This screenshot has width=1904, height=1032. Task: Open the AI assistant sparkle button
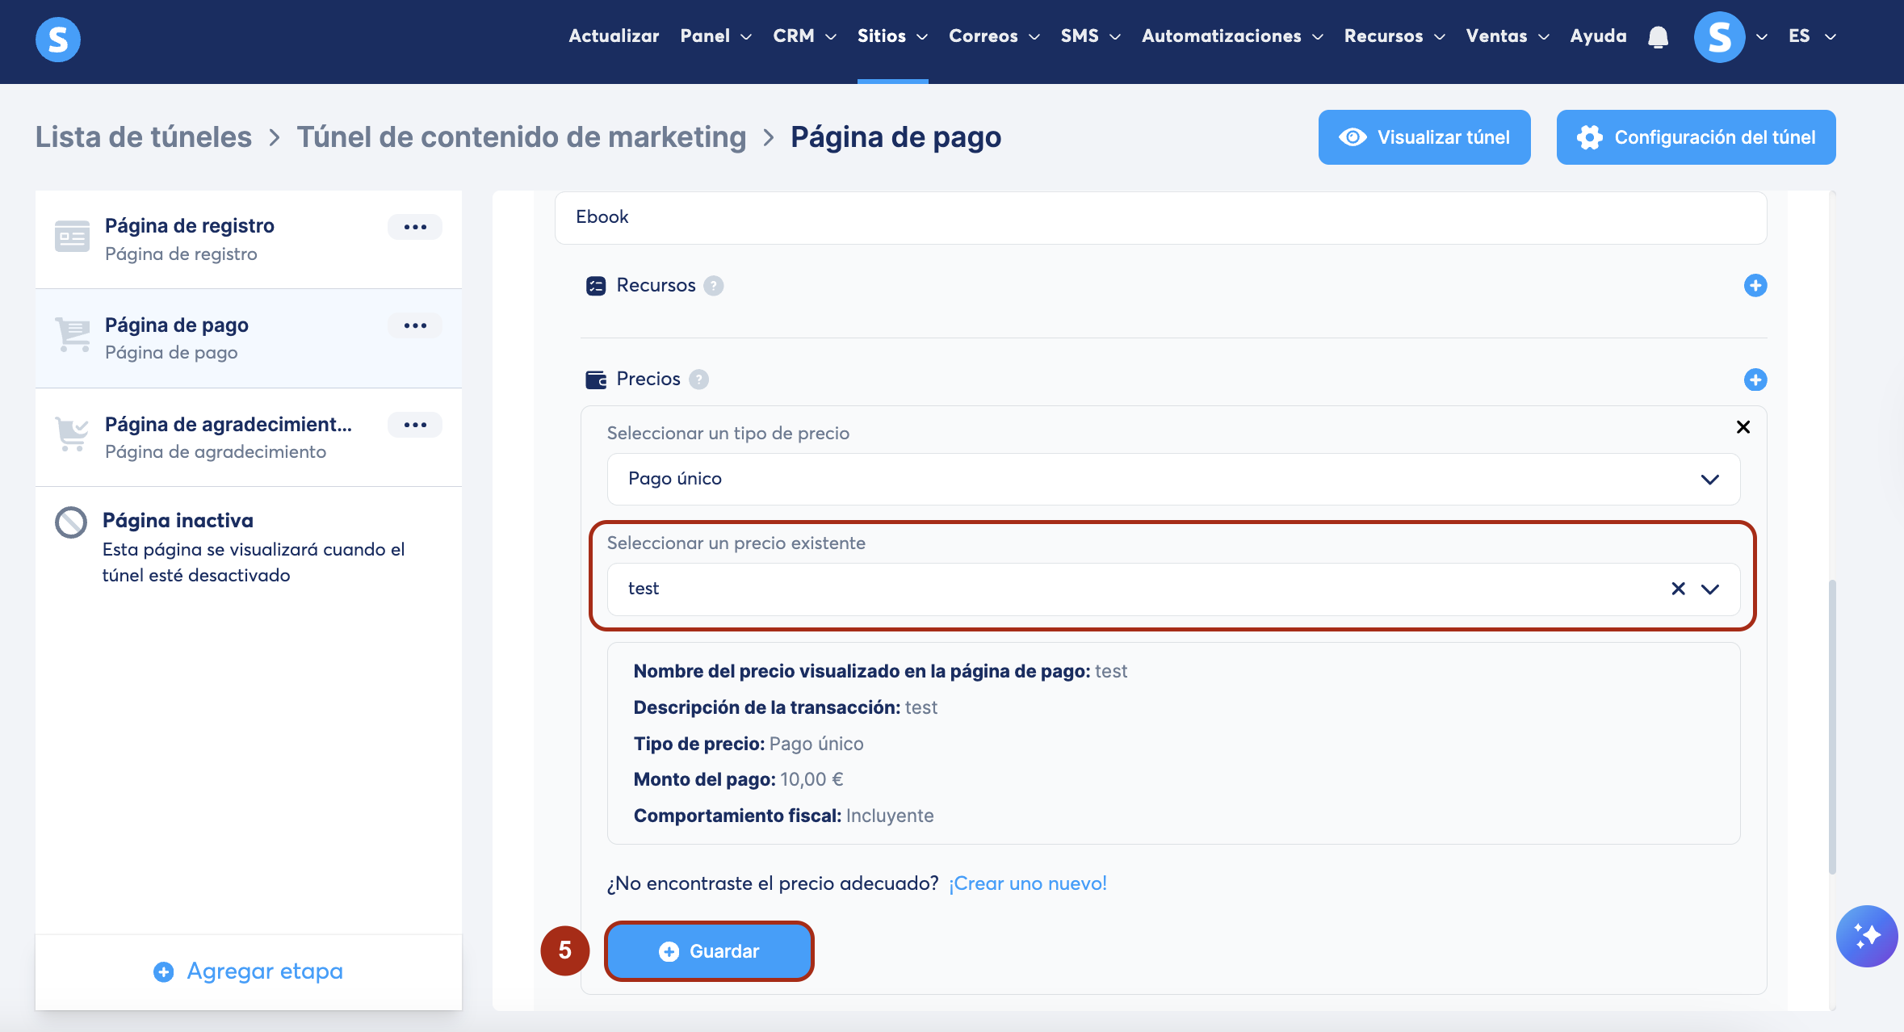tap(1866, 936)
